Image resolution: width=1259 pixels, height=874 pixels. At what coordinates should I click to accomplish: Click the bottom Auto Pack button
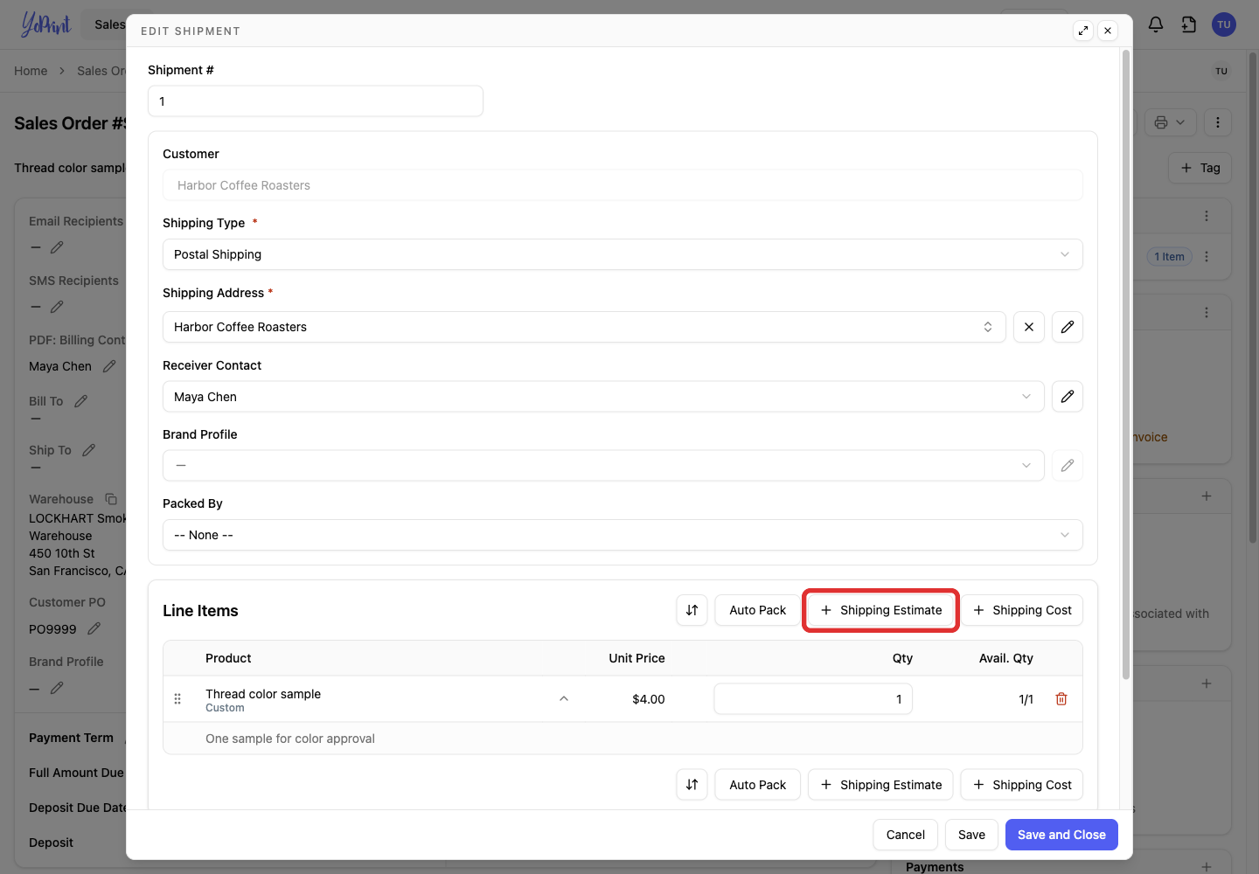tap(757, 785)
